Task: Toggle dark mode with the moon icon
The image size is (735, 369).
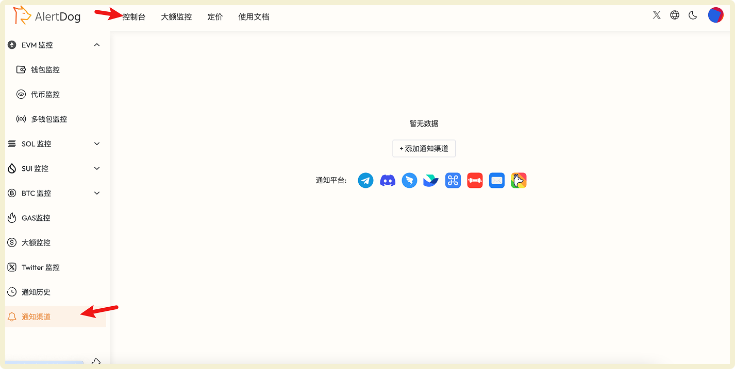Action: point(692,15)
